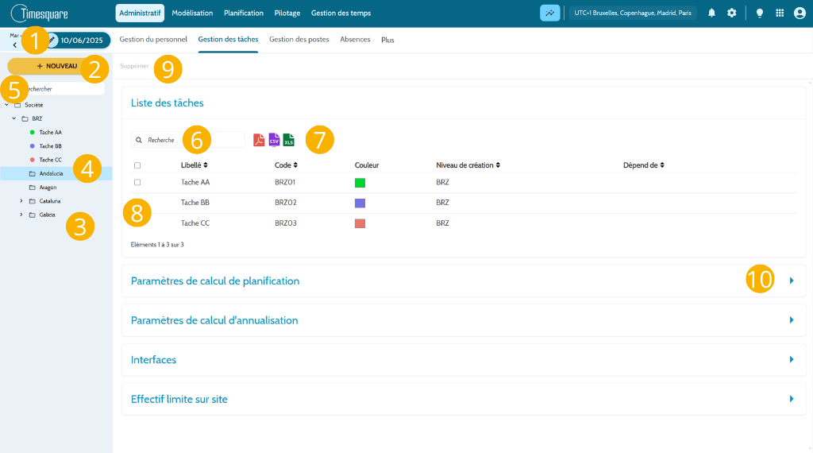Image resolution: width=813 pixels, height=453 pixels.
Task: Open the Administratif menu
Action: click(140, 13)
